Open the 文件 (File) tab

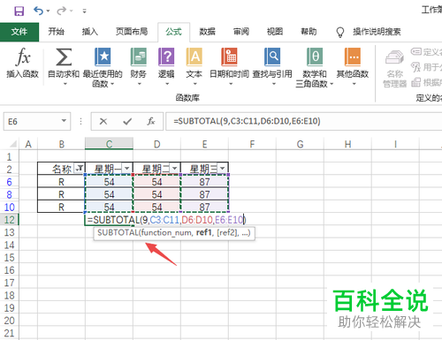click(x=19, y=32)
